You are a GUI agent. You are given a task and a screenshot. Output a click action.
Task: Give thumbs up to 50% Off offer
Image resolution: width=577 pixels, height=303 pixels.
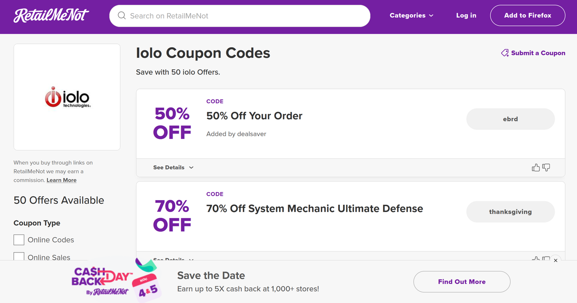click(x=536, y=168)
